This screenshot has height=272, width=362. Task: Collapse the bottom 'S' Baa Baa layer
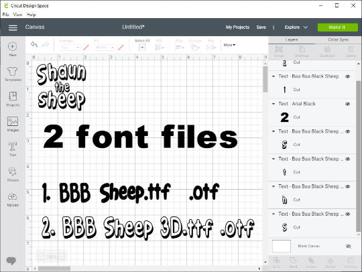274,214
